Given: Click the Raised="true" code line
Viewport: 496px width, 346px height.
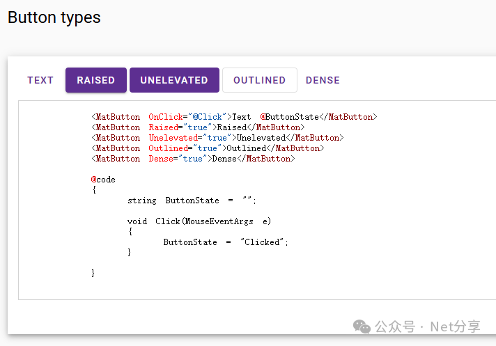Looking at the screenshot, I should pos(198,127).
